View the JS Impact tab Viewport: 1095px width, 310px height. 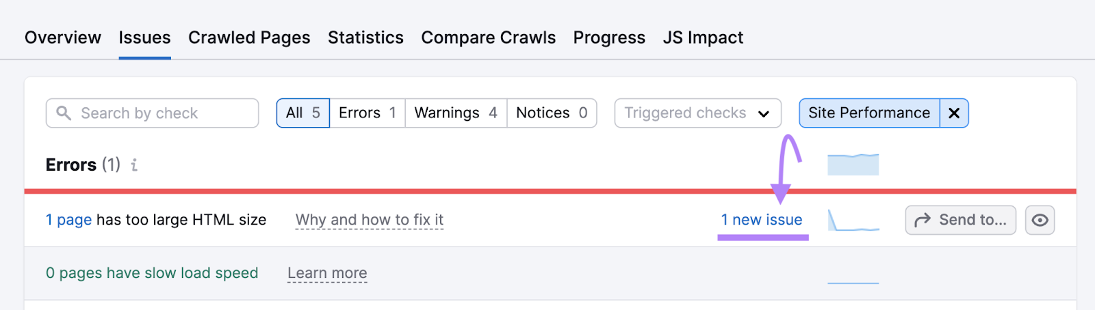pos(703,38)
